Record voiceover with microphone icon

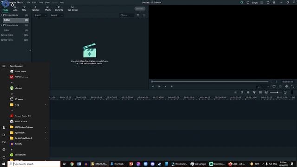[x=248, y=92]
